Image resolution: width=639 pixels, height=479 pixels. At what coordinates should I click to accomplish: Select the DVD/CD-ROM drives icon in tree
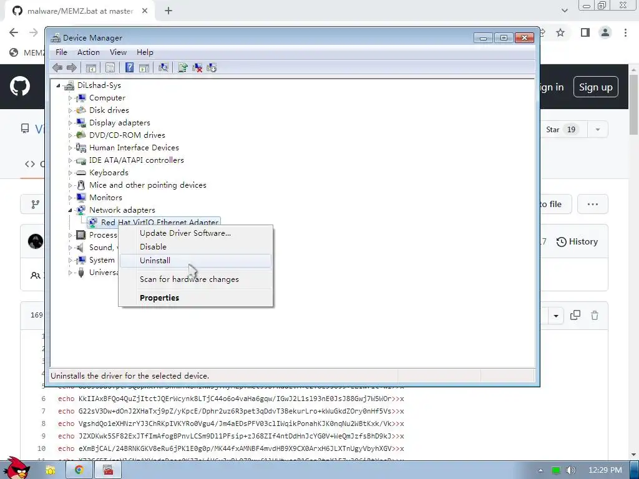[81, 135]
